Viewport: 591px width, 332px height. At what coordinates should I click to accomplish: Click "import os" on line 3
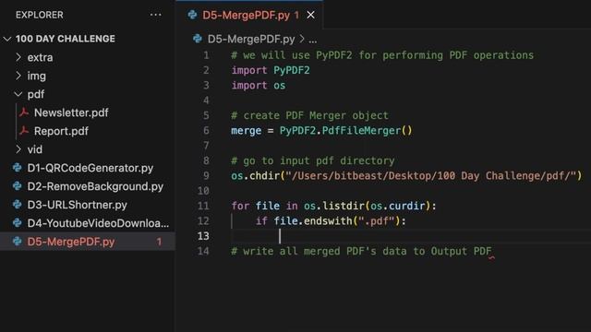[259, 86]
